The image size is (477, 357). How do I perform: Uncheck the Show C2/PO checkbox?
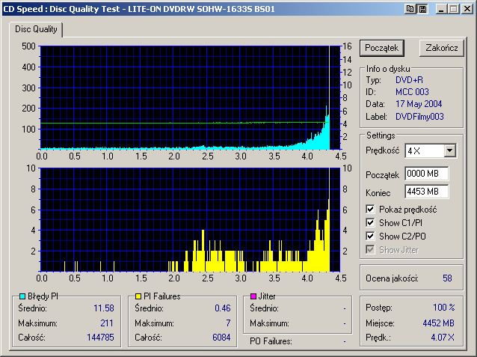tap(370, 236)
